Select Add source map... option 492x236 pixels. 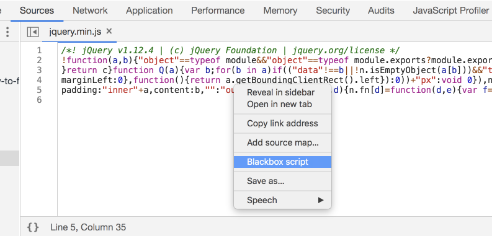tap(282, 142)
